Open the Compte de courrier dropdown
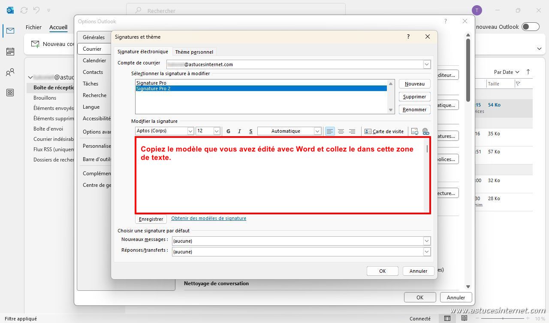This screenshot has height=323, width=549. tap(427, 64)
